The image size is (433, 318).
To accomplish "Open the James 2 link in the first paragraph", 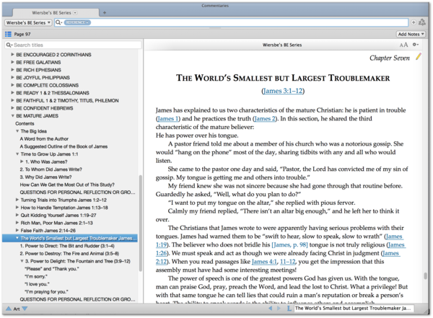I will pyautogui.click(x=265, y=119).
